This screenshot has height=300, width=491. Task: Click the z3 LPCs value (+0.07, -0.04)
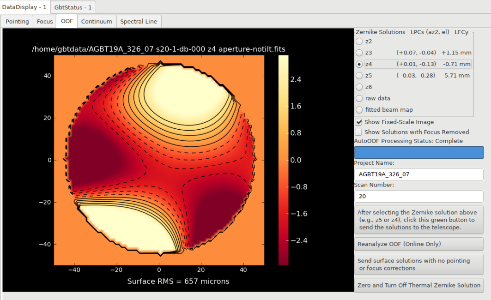(416, 53)
